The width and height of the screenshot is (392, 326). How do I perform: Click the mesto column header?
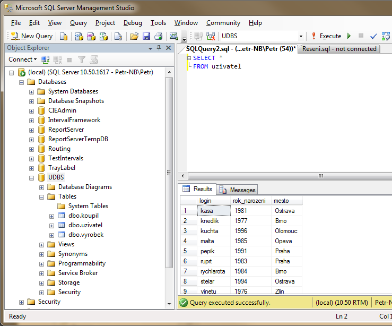coord(287,201)
